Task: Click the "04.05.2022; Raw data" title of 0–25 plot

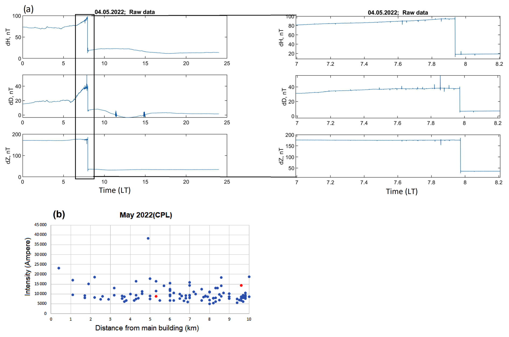Action: click(125, 12)
